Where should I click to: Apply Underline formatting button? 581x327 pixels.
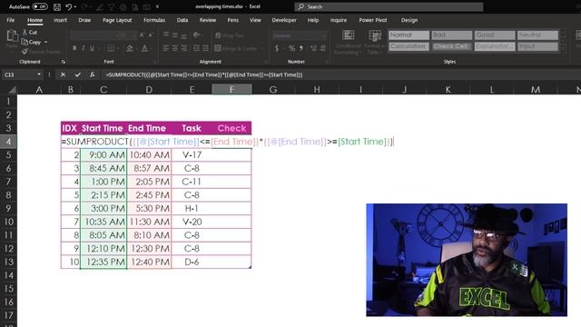coord(92,48)
